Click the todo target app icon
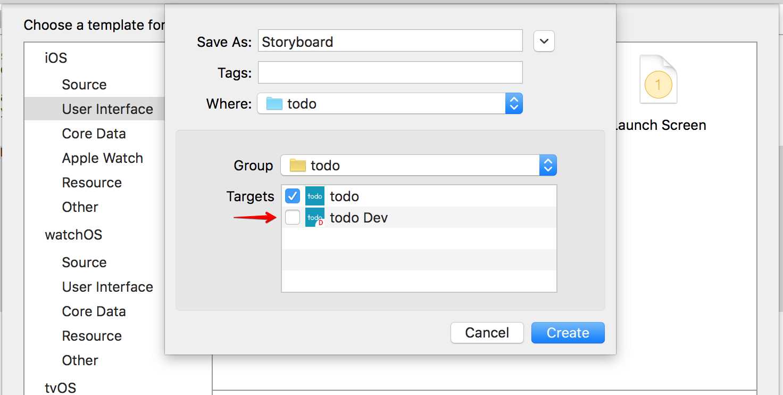 point(315,196)
